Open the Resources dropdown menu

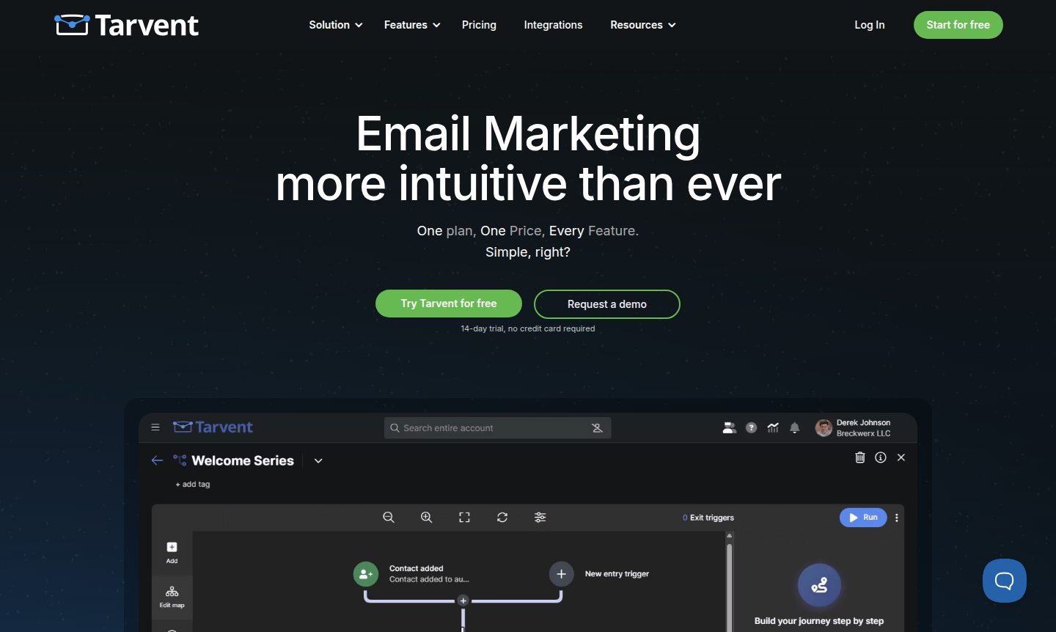click(x=643, y=25)
